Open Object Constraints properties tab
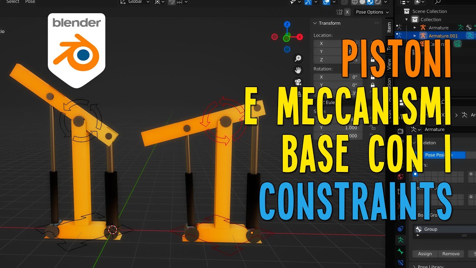This screenshot has width=476, height=268. [x=400, y=229]
